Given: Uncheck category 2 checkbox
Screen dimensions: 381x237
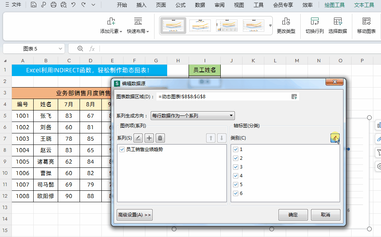Looking at the screenshot, I should [236, 158].
